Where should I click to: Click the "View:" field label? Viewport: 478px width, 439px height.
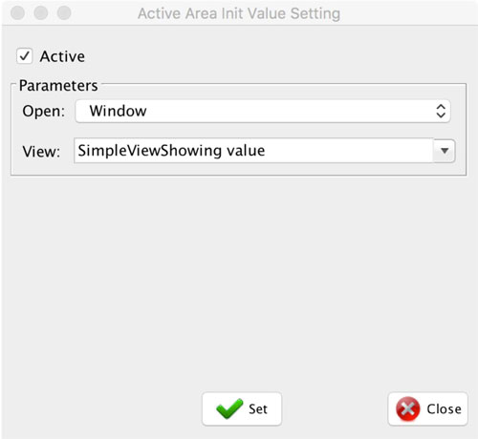(41, 152)
